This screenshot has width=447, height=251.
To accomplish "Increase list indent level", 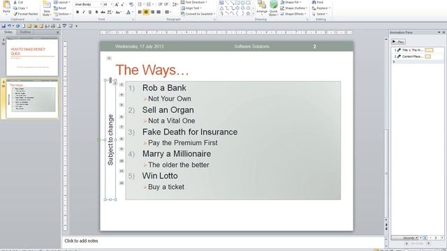I will click(x=166, y=5).
